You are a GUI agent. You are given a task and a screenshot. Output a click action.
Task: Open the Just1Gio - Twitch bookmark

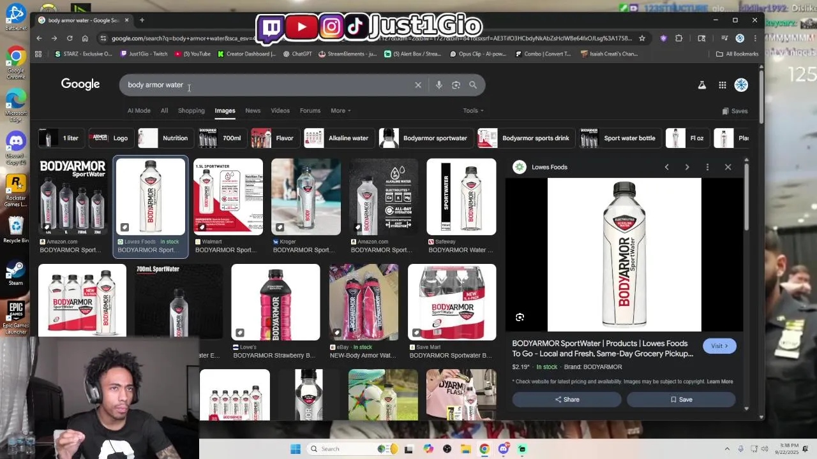point(144,54)
